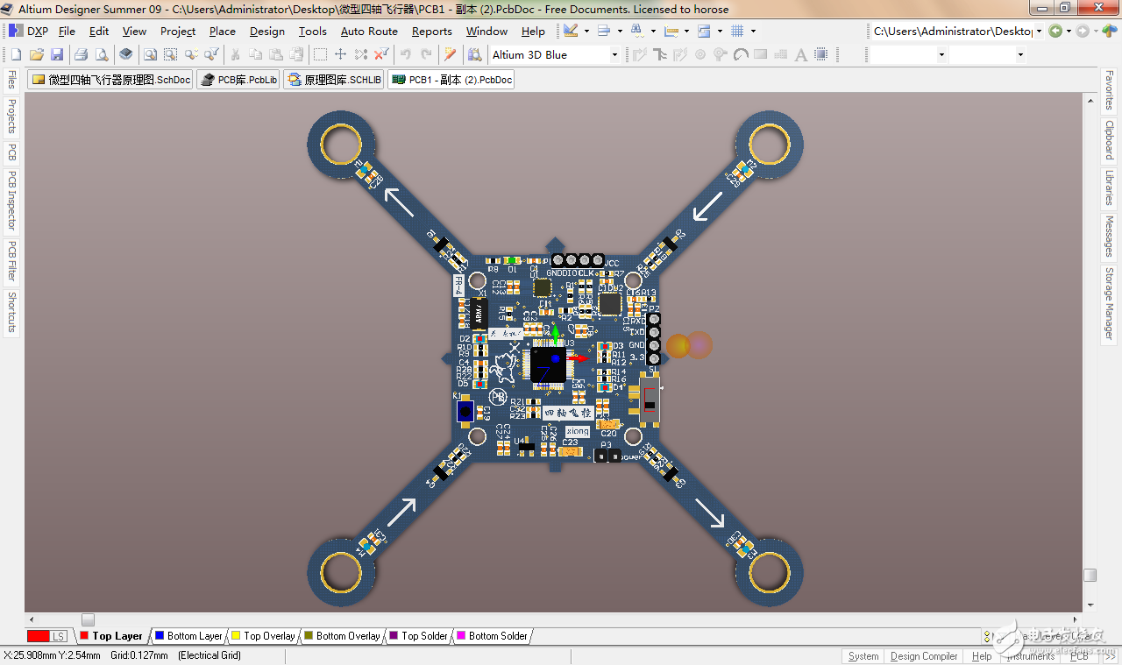Click the green Back navigation arrow
1122x665 pixels.
(1055, 31)
